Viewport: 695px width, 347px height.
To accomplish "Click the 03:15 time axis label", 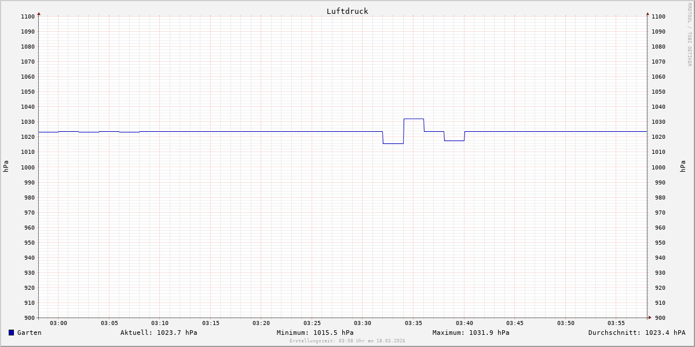I will tap(211, 323).
